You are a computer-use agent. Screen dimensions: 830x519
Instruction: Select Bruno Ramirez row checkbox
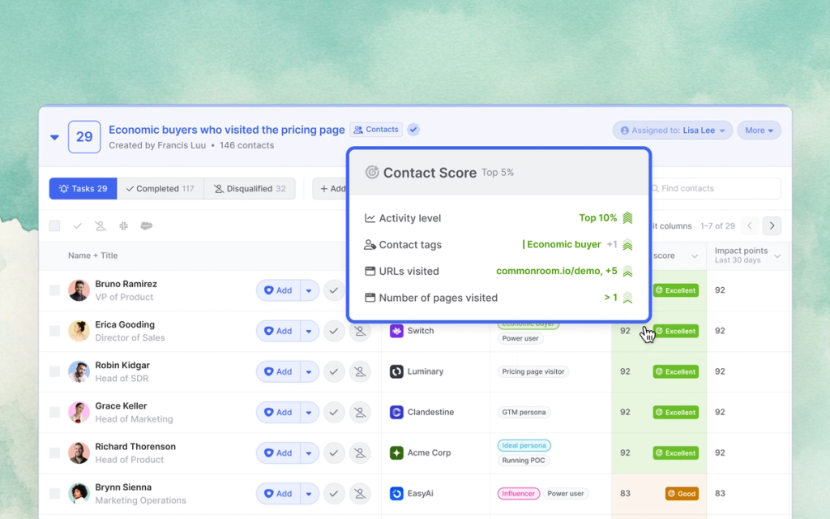(x=54, y=290)
